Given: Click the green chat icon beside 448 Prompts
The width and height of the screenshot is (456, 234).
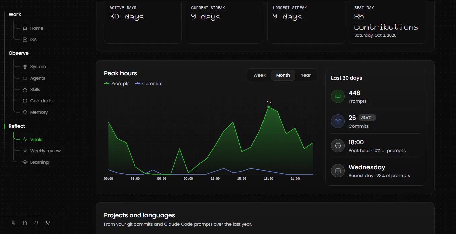Looking at the screenshot, I should [338, 96].
